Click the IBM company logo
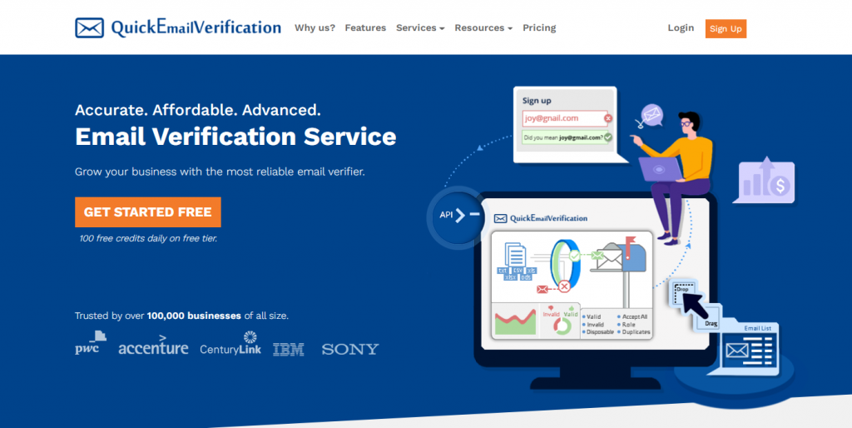This screenshot has height=428, width=852. (289, 349)
